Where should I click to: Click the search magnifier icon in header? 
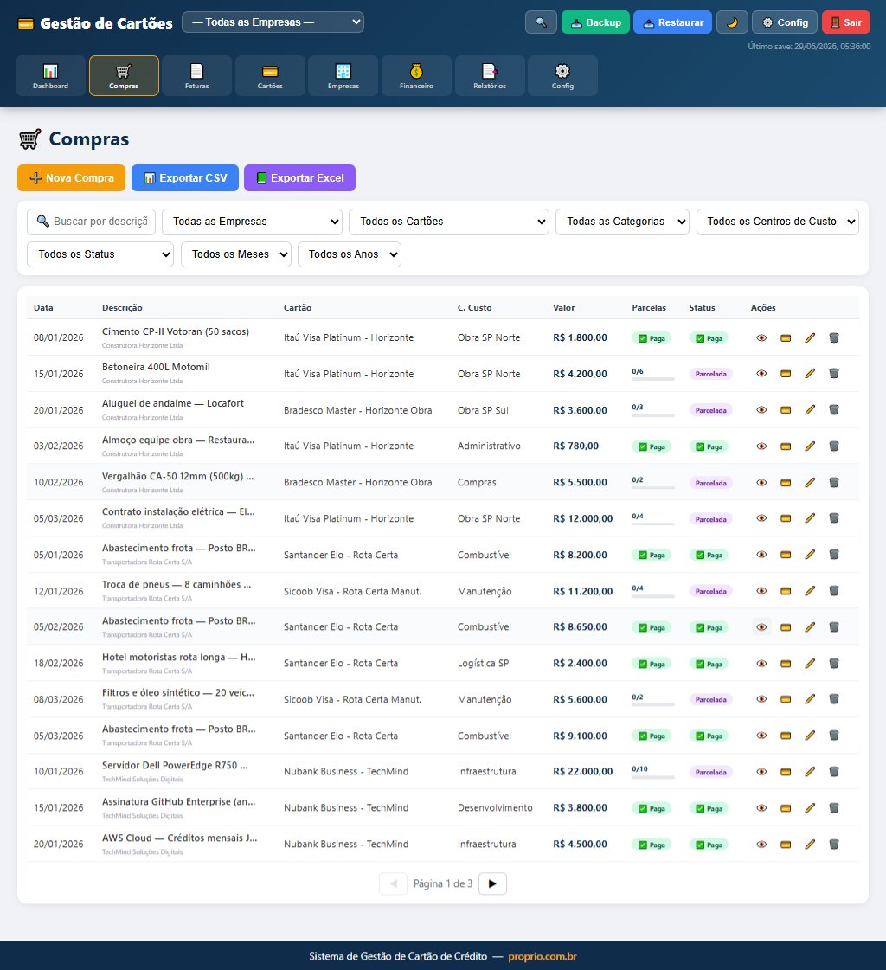click(541, 22)
